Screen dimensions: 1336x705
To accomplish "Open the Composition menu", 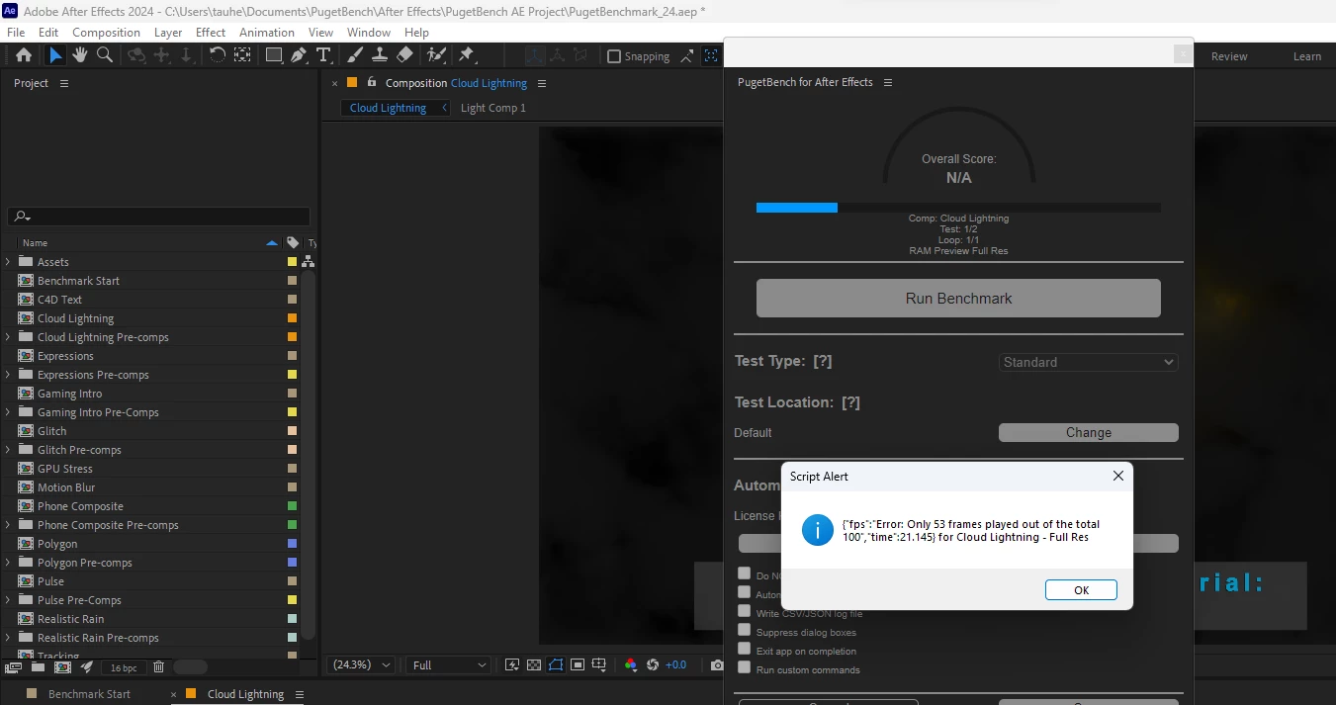I will pyautogui.click(x=106, y=33).
